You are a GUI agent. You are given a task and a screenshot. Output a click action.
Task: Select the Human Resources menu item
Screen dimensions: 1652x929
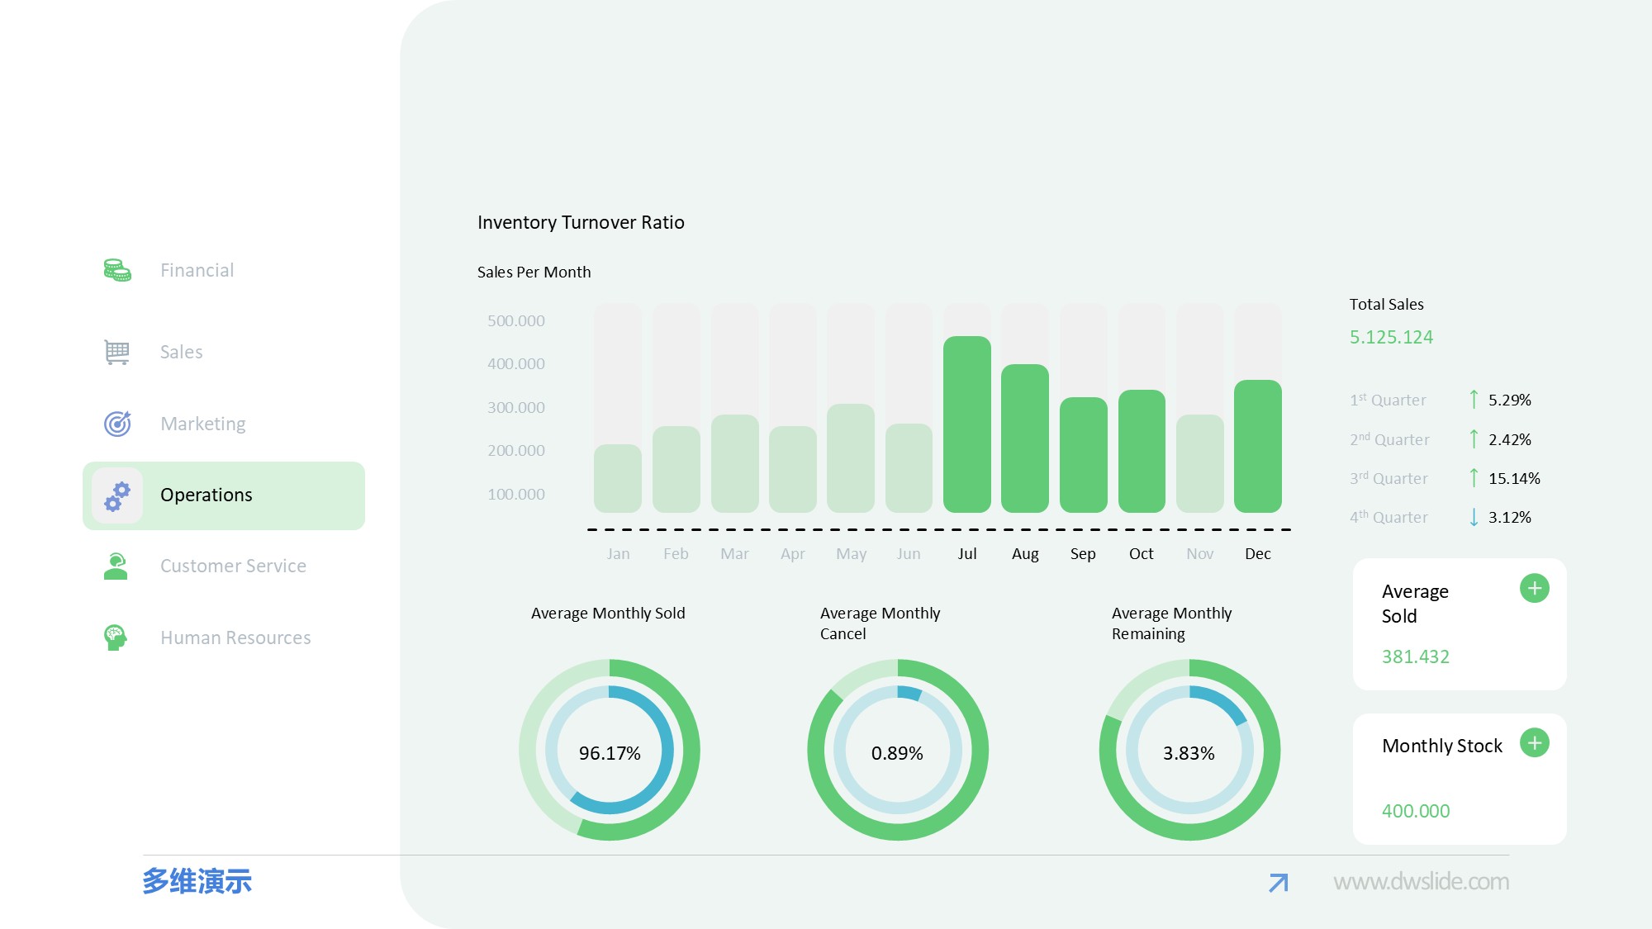235,638
